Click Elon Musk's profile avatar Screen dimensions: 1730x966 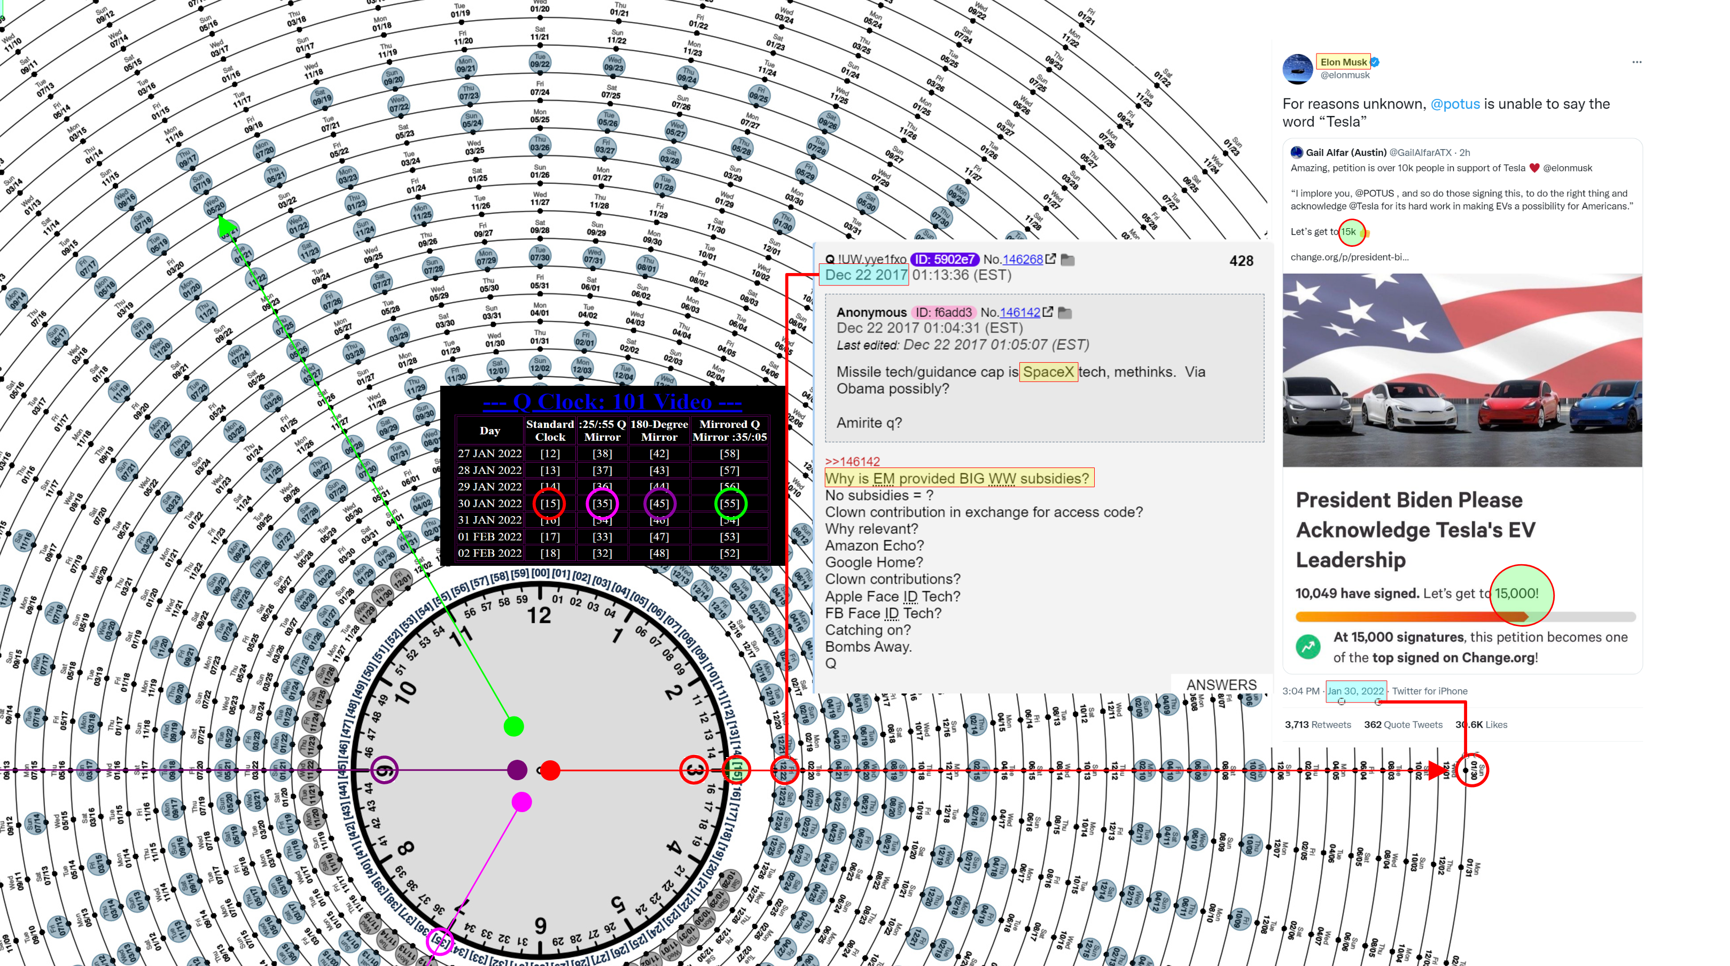point(1297,68)
